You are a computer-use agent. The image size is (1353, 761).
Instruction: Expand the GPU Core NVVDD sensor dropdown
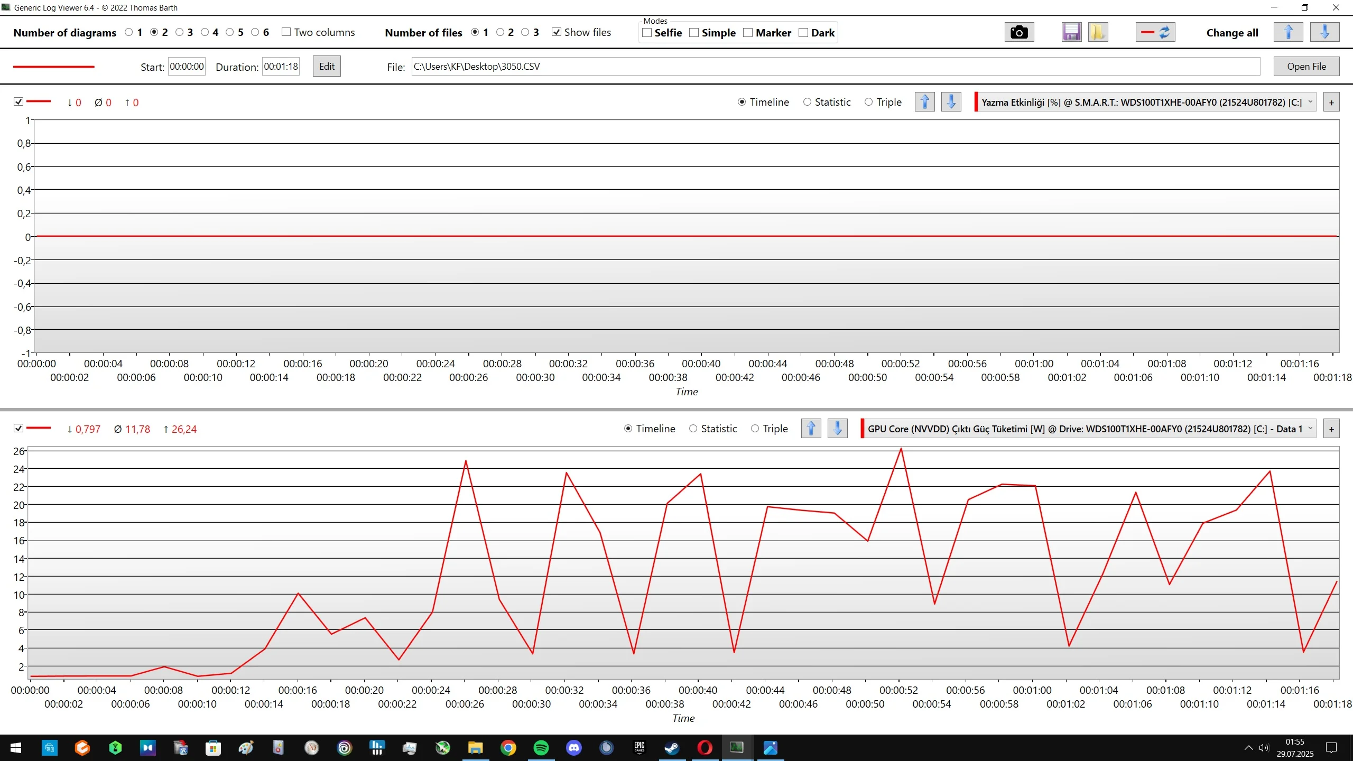click(1310, 429)
